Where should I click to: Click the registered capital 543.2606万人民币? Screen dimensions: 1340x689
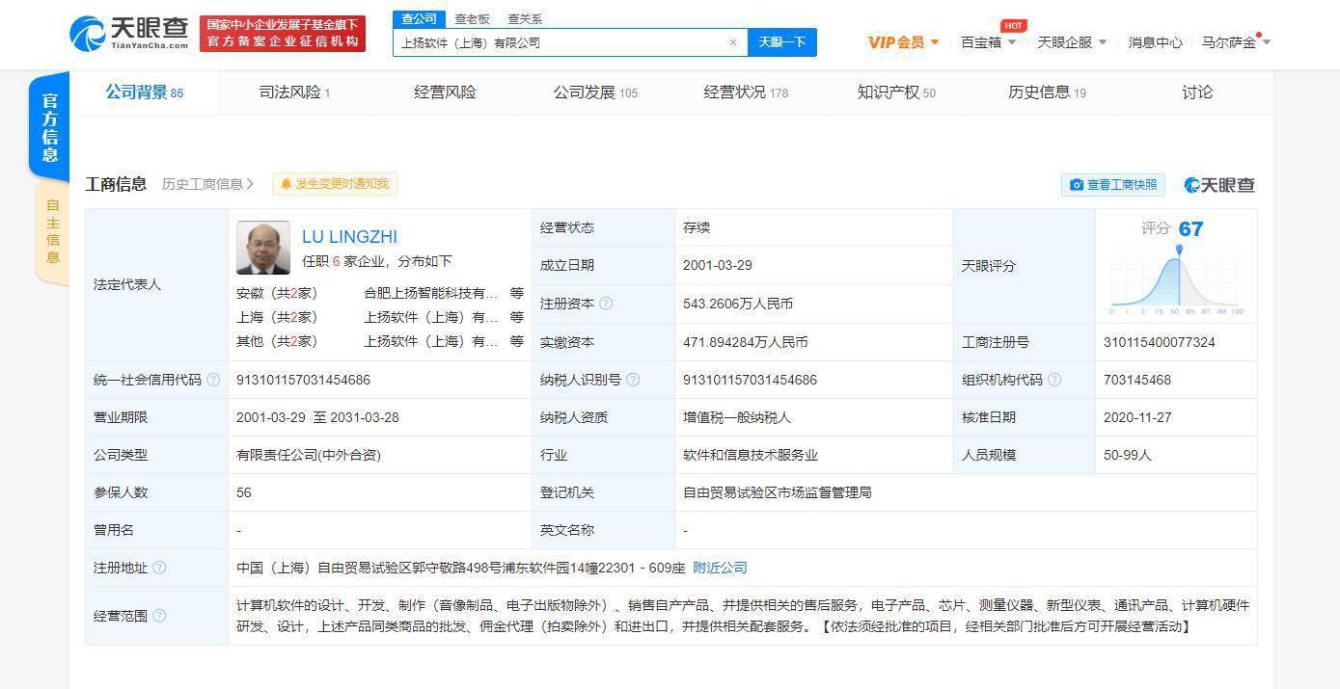pos(737,304)
